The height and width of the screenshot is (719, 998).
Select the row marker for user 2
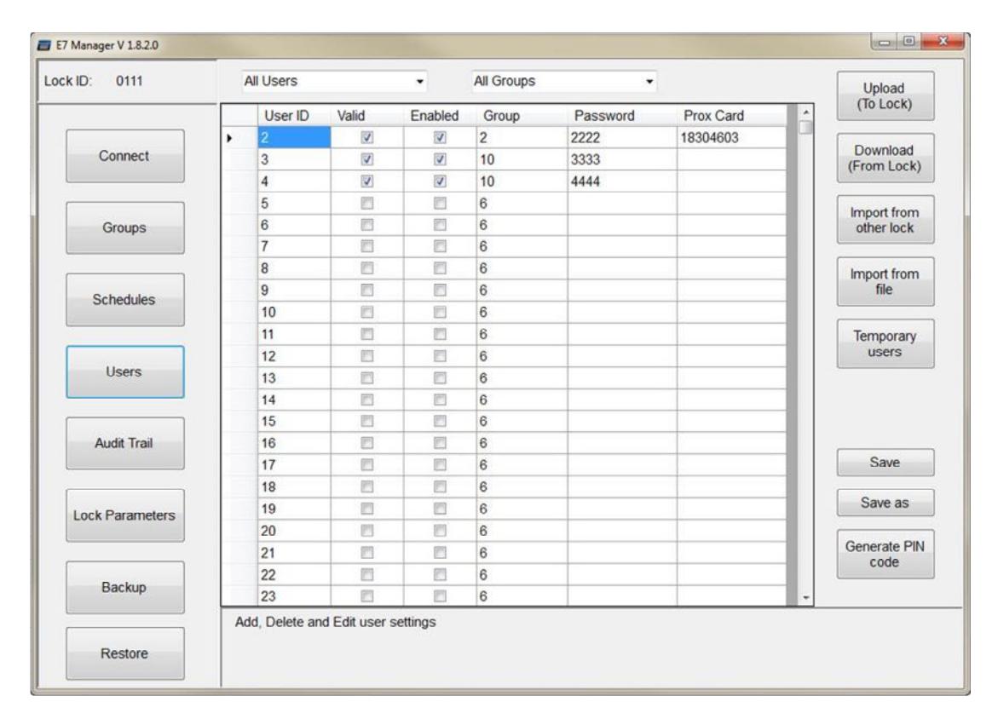point(239,137)
